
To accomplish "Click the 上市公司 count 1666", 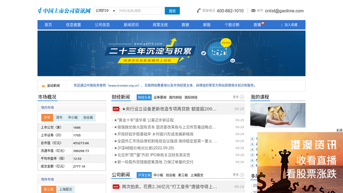I will pos(77,127).
